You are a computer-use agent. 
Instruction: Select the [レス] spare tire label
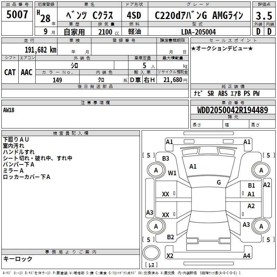point(151,265)
